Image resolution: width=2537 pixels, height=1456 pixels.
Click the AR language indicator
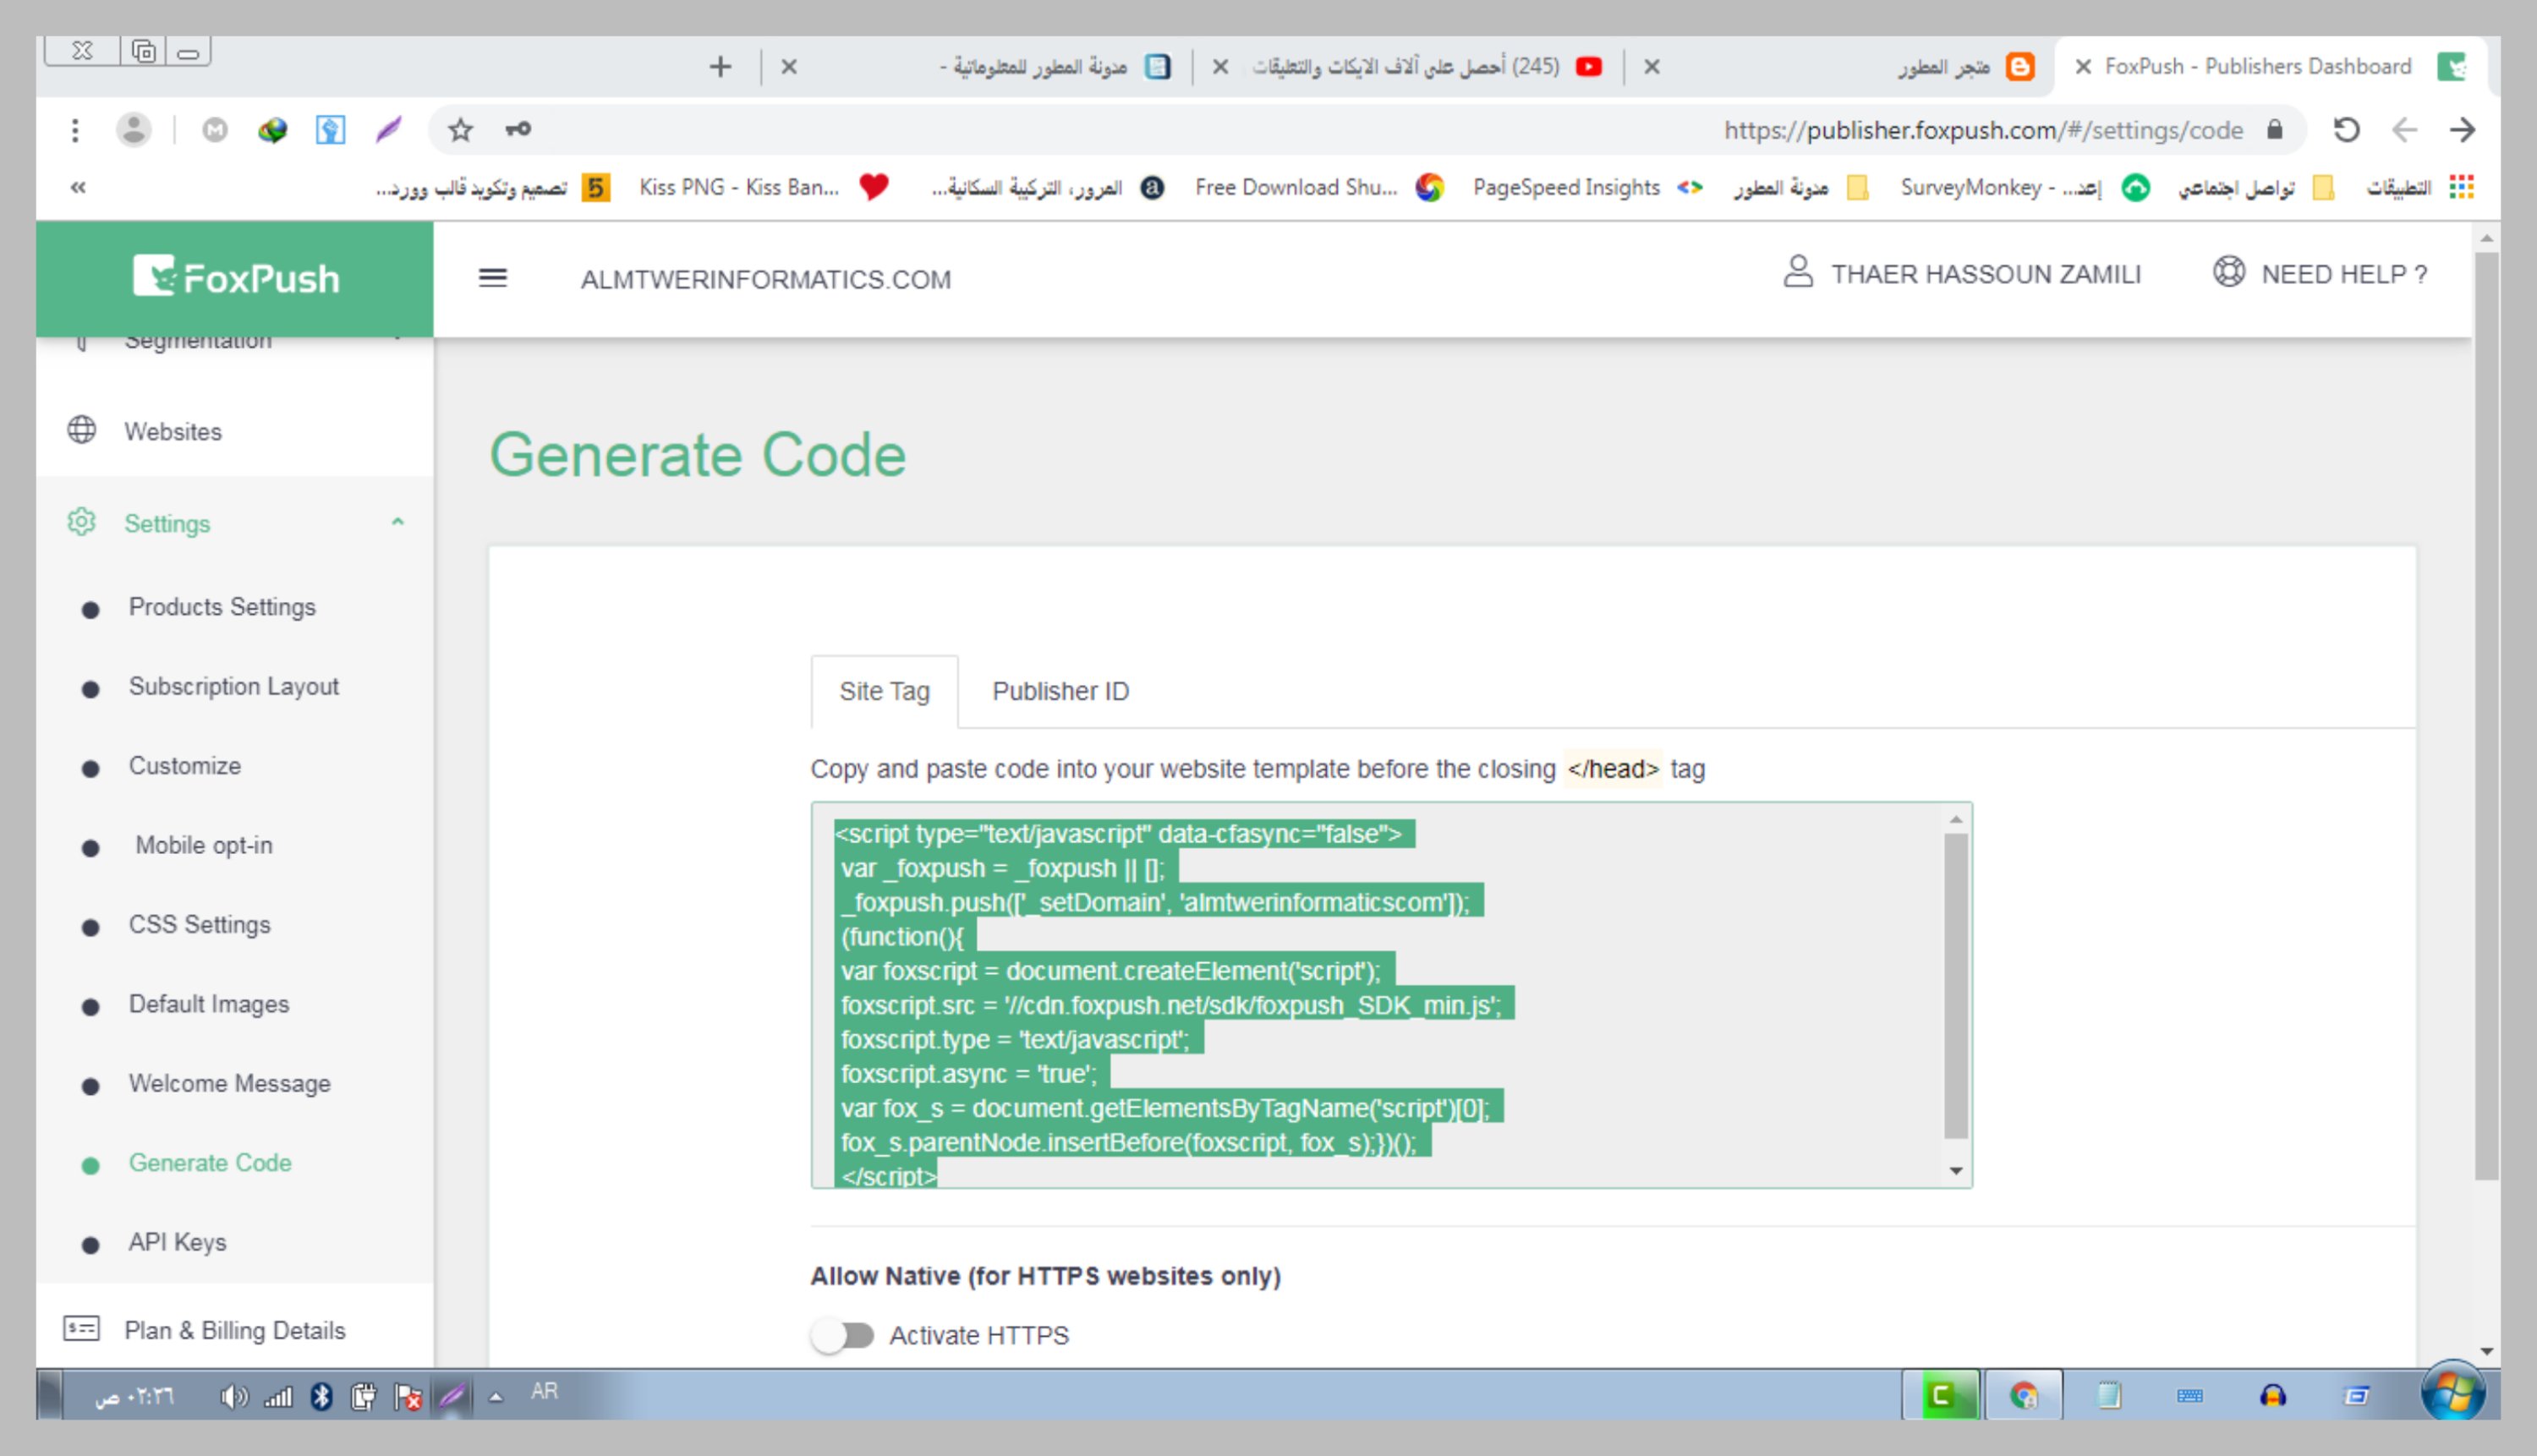click(x=544, y=1391)
